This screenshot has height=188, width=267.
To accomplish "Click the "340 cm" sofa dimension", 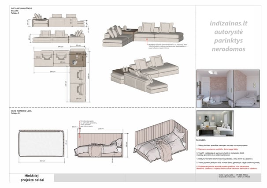I will point(61,47).
